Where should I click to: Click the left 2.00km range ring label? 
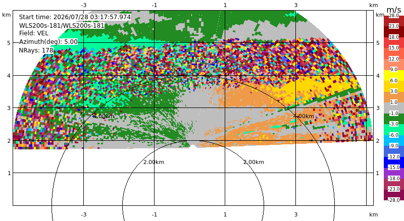pos(154,162)
